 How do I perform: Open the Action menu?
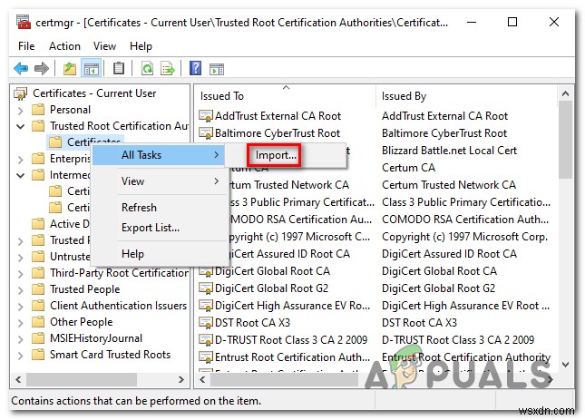pos(64,46)
